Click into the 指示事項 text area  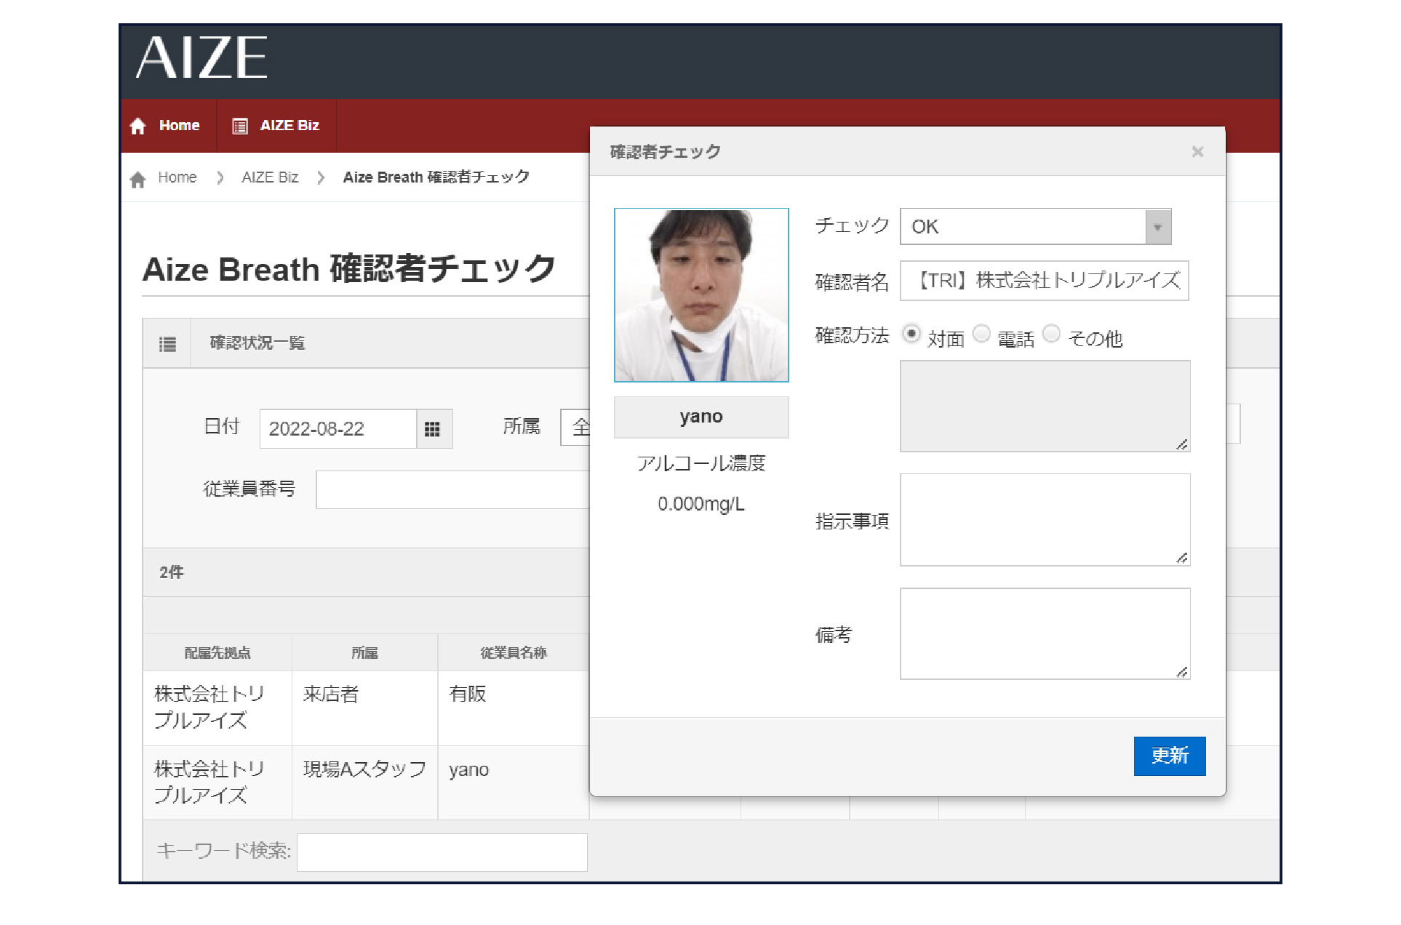(x=1044, y=519)
